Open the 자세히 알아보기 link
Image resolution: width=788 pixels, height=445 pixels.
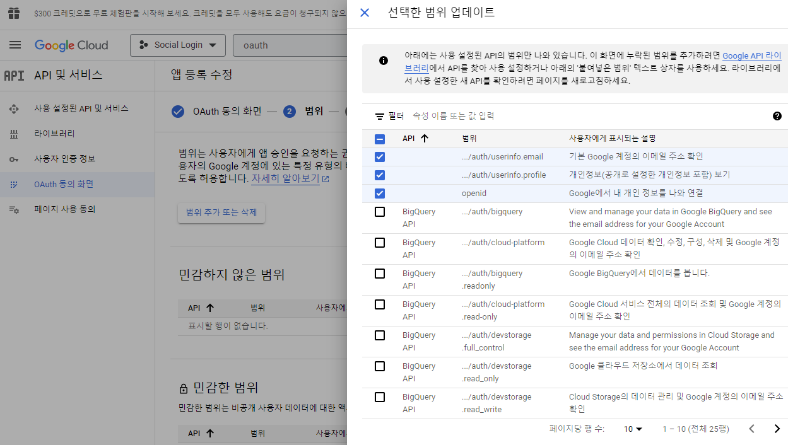tap(290, 178)
